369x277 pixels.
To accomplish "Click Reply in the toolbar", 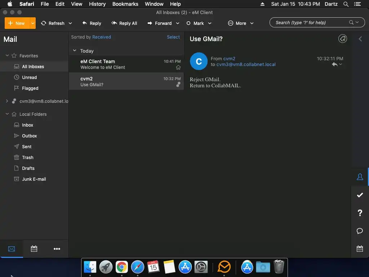I will coord(92,23).
